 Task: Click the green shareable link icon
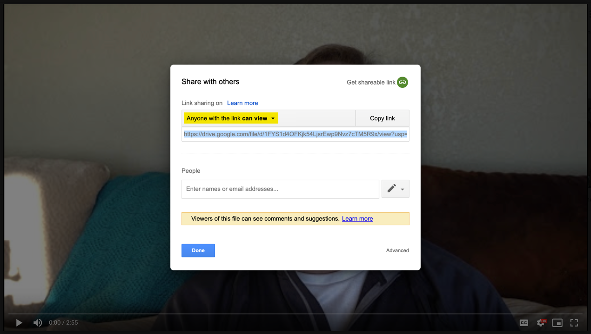(x=403, y=82)
